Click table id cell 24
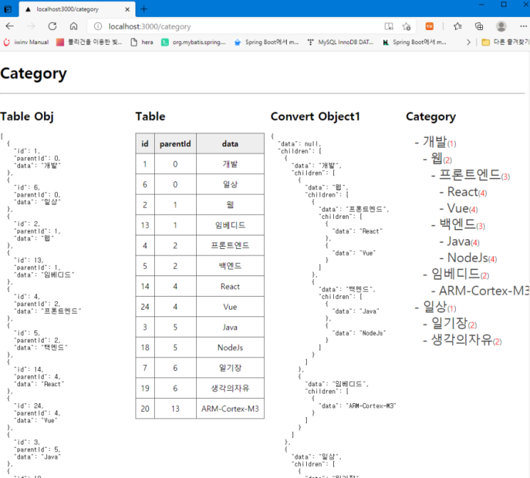The height and width of the screenshot is (478, 530). [145, 307]
